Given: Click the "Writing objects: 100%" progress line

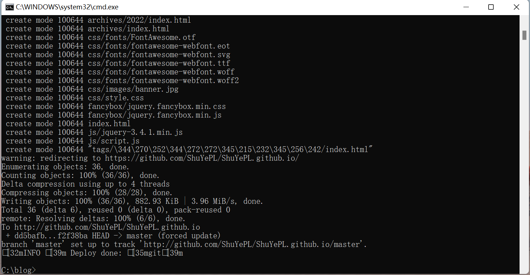Looking at the screenshot, I should tap(132, 201).
